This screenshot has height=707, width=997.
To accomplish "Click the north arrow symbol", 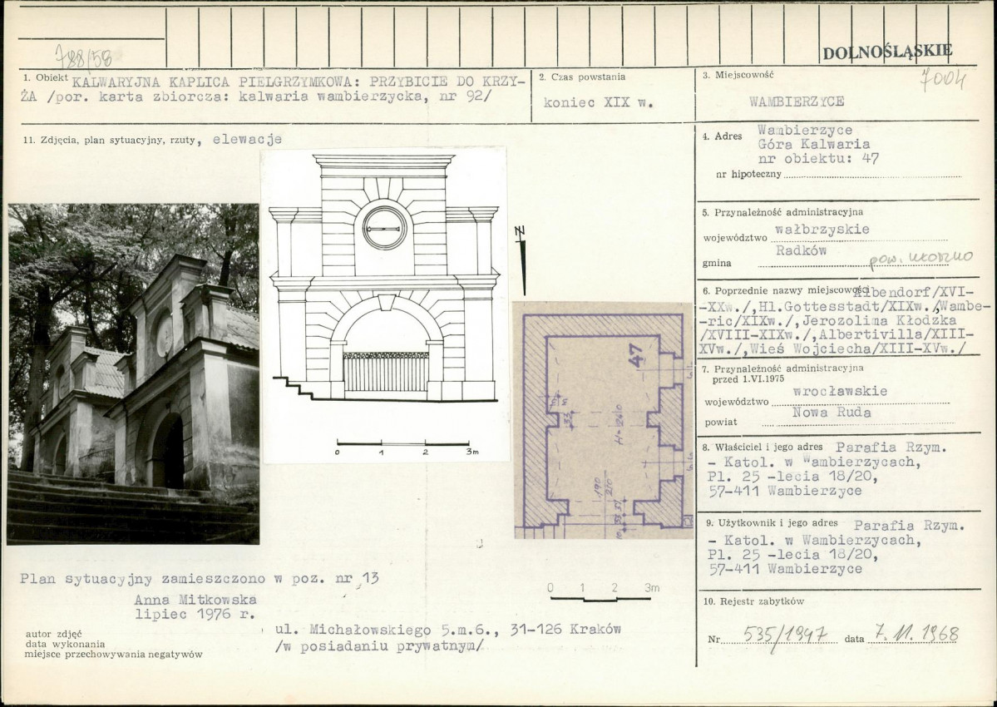I will point(521,260).
